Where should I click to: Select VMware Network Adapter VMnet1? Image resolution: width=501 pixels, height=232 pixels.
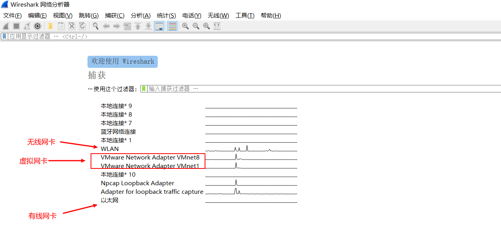150,166
